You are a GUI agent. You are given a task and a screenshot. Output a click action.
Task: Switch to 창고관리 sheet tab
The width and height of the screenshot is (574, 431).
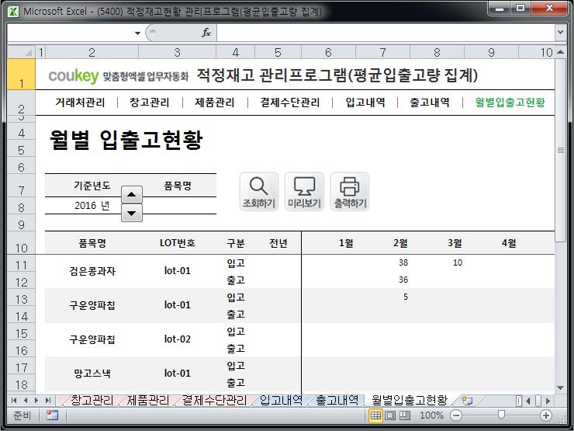[92, 400]
